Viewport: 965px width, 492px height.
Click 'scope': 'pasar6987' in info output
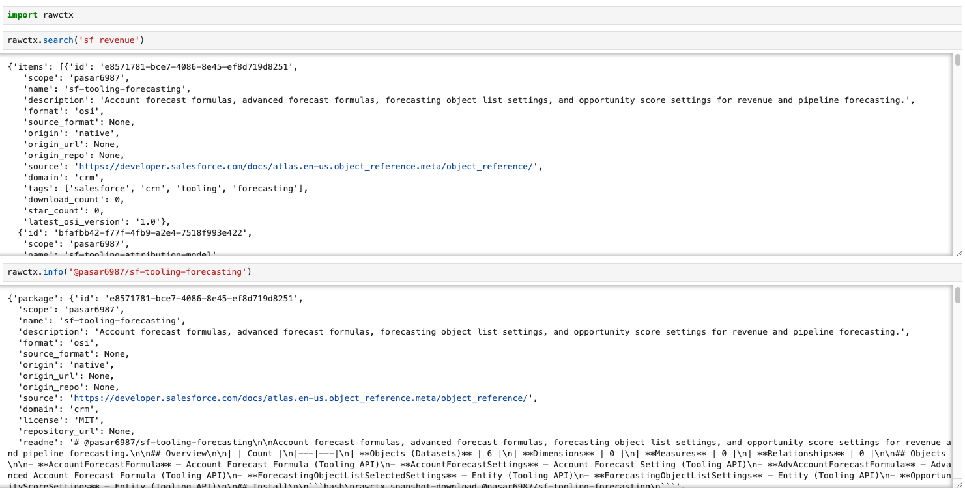point(71,310)
